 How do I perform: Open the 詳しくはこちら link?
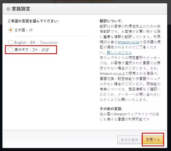119,52
